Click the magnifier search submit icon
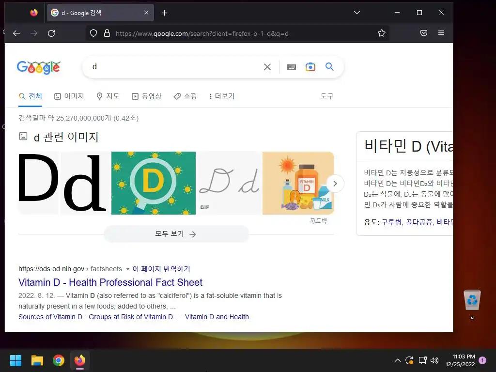 click(329, 67)
